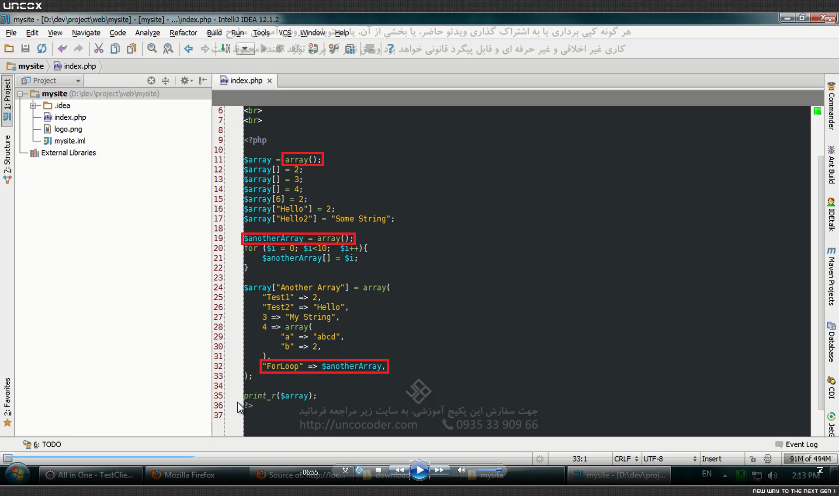The width and height of the screenshot is (839, 496).
Task: Toggle the Maven Projects tool window
Action: click(831, 276)
